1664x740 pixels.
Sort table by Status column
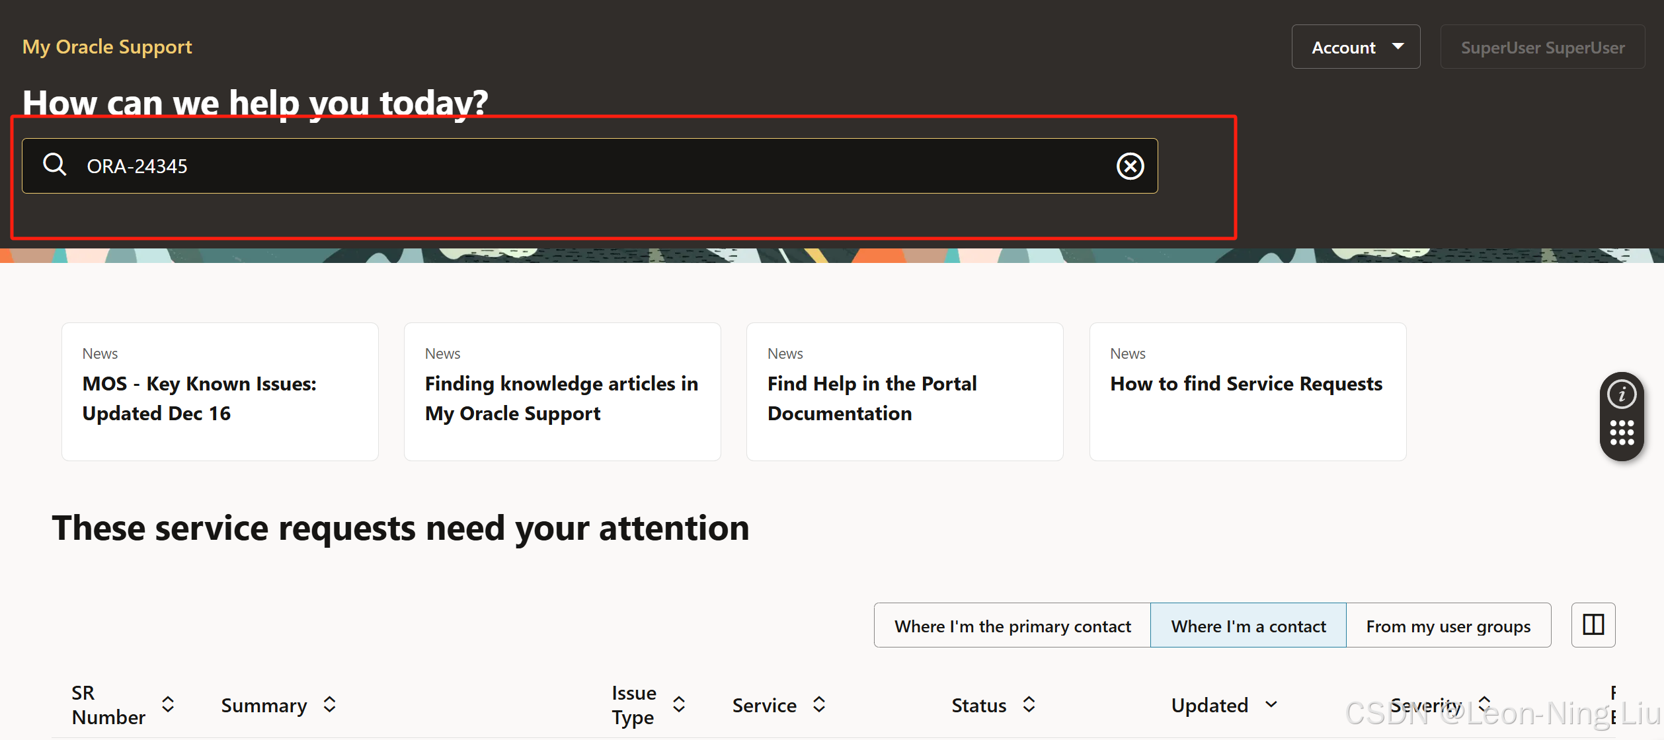[x=1029, y=705]
